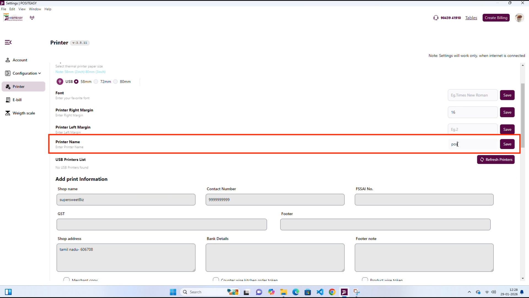Screen dimensions: 529x298
Task: Open the Window menu
Action: 35,9
